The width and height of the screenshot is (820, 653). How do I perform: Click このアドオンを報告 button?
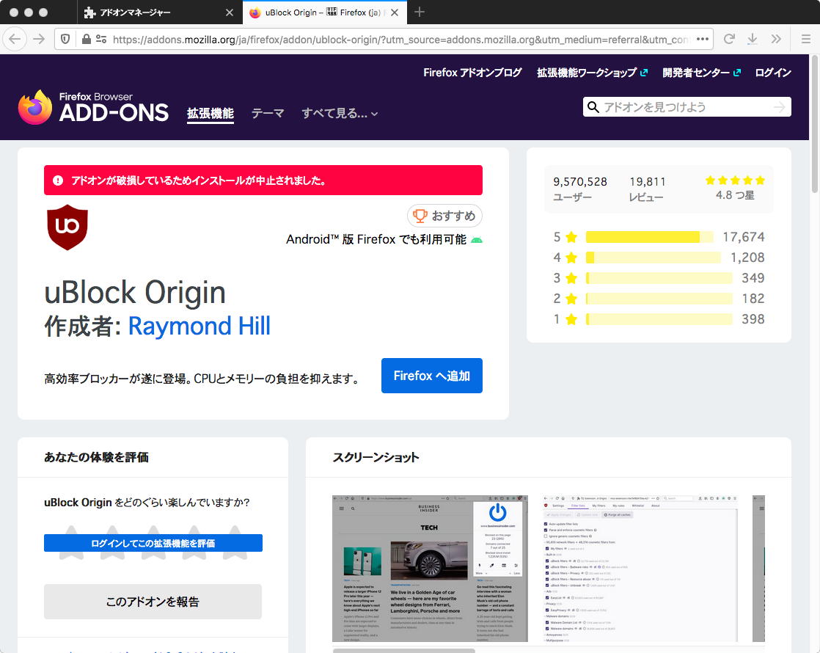point(153,602)
